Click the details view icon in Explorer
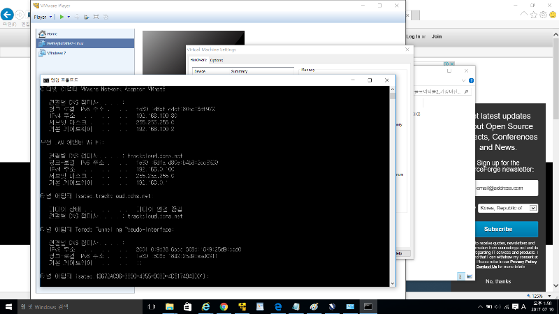This screenshot has width=559, height=314. (x=460, y=276)
